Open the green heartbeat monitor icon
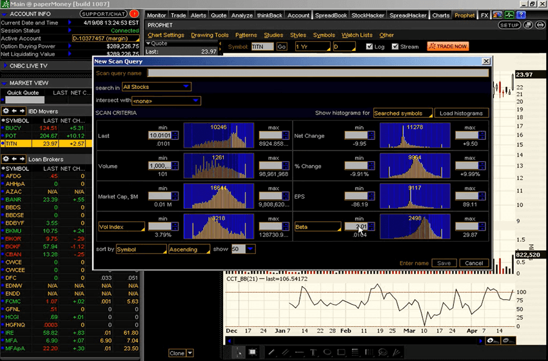Viewport: 548px width, 361px height. [x=509, y=15]
